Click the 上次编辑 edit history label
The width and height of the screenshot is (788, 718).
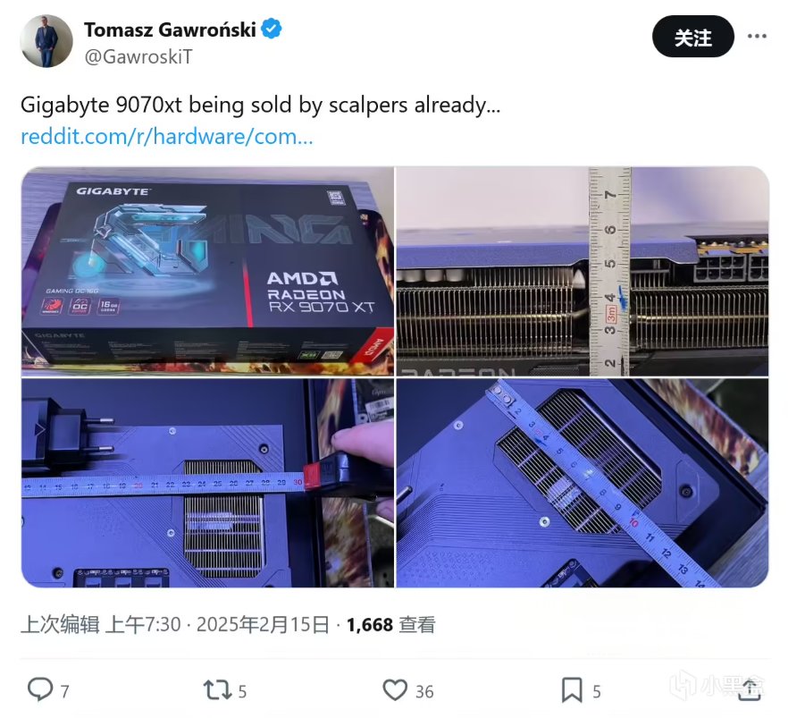pyautogui.click(x=60, y=624)
